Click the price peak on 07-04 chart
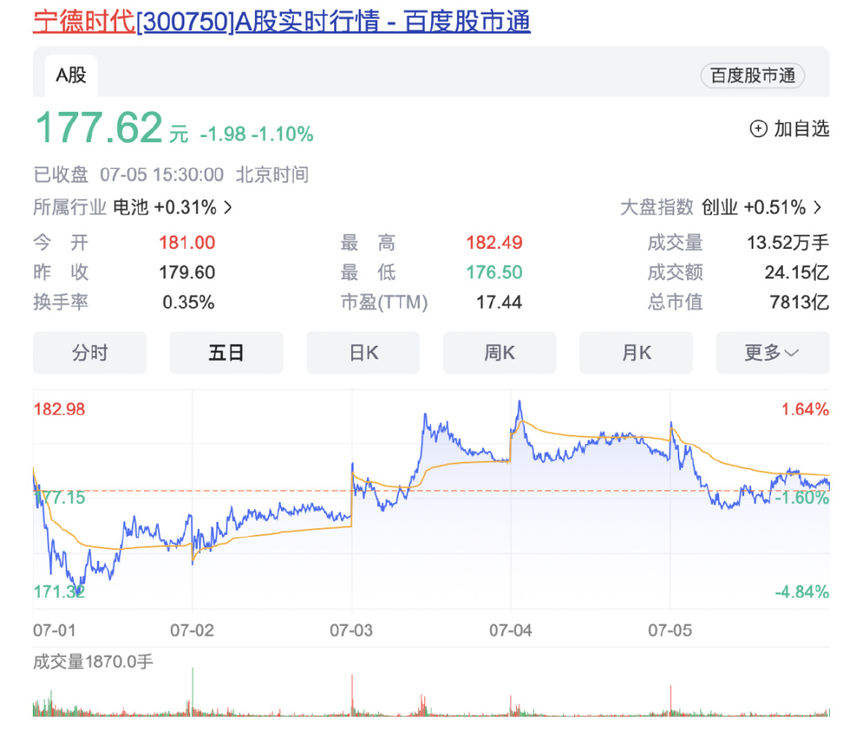 point(519,403)
